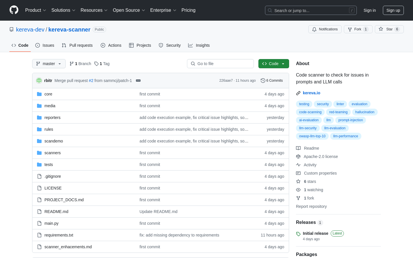Click the pulse icon next to Activity
Screen dimensions: 413x258
pyautogui.click(x=298, y=165)
